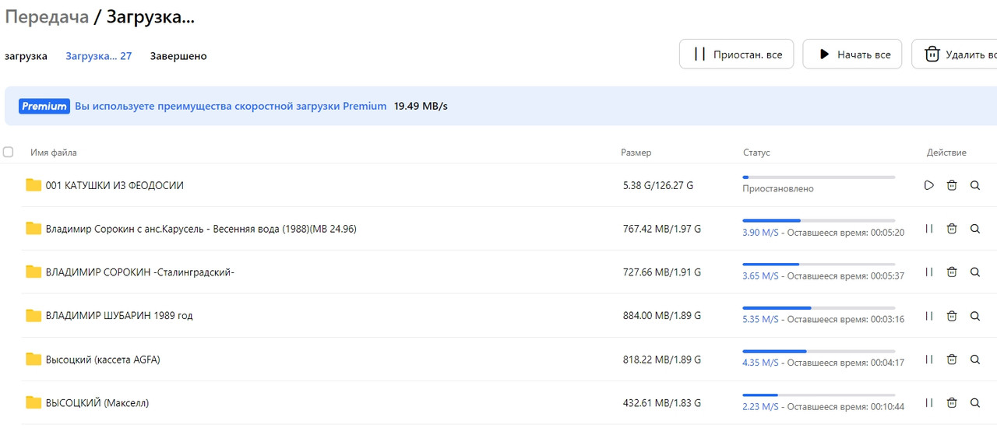Screen dimensions: 997x428
Task: Open the загрузка tab
Action: coord(26,56)
